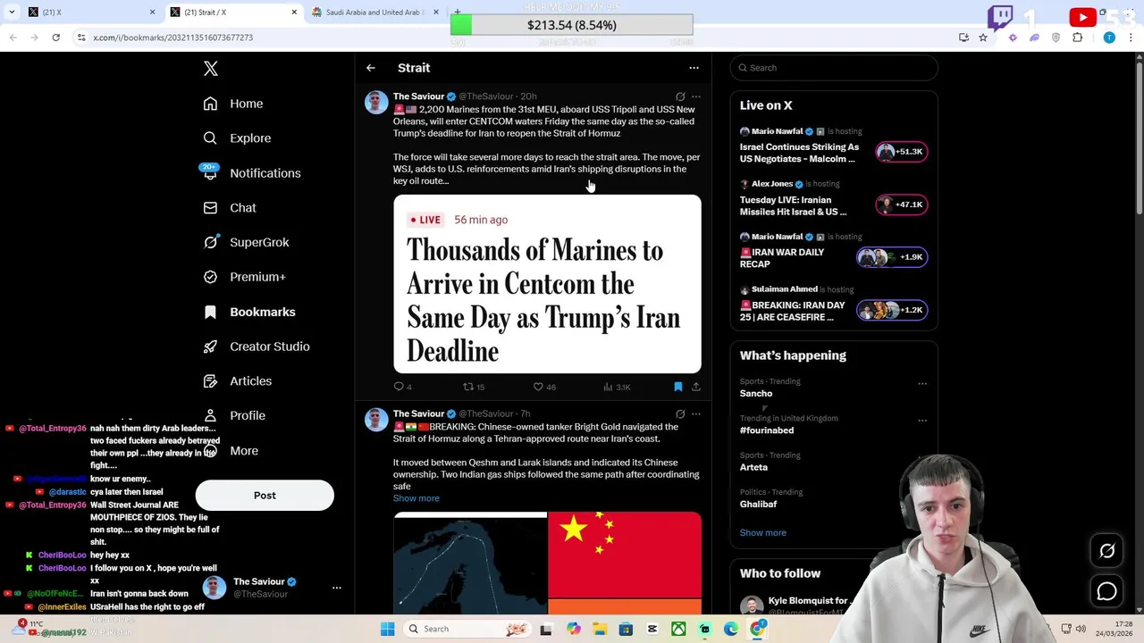Show more trends in What's happening

point(763,533)
